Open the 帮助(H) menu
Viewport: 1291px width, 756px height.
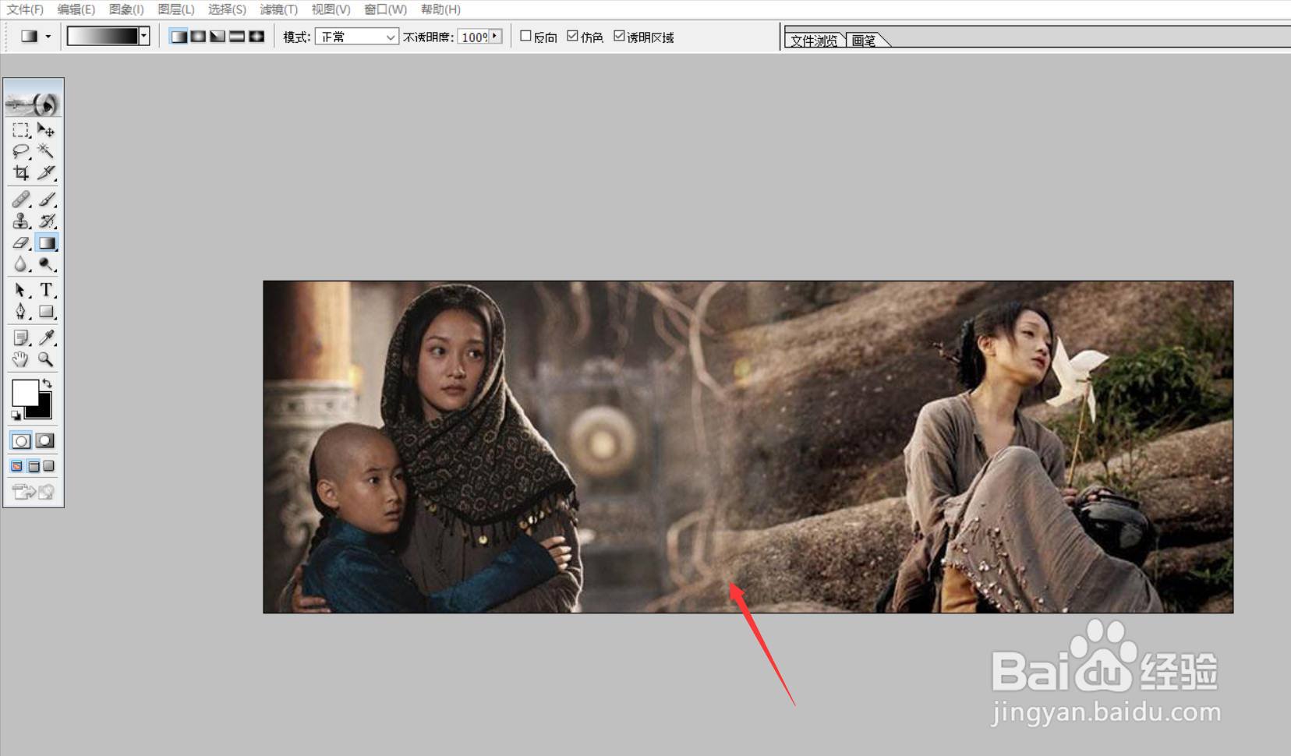tap(440, 9)
